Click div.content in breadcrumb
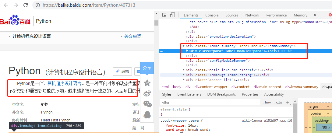332x133 pixels. 240,87
